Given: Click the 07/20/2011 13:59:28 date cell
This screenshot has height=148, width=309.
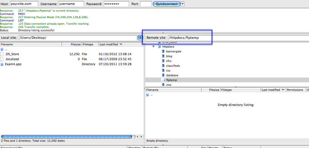Looking at the screenshot, I should point(115,64).
